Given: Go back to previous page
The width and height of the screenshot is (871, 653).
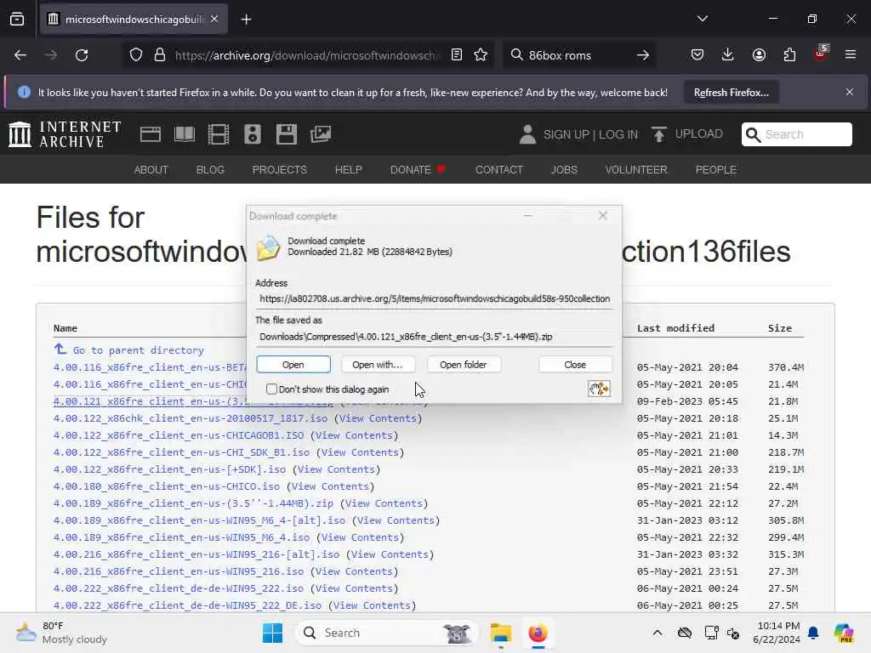Looking at the screenshot, I should coord(20,55).
